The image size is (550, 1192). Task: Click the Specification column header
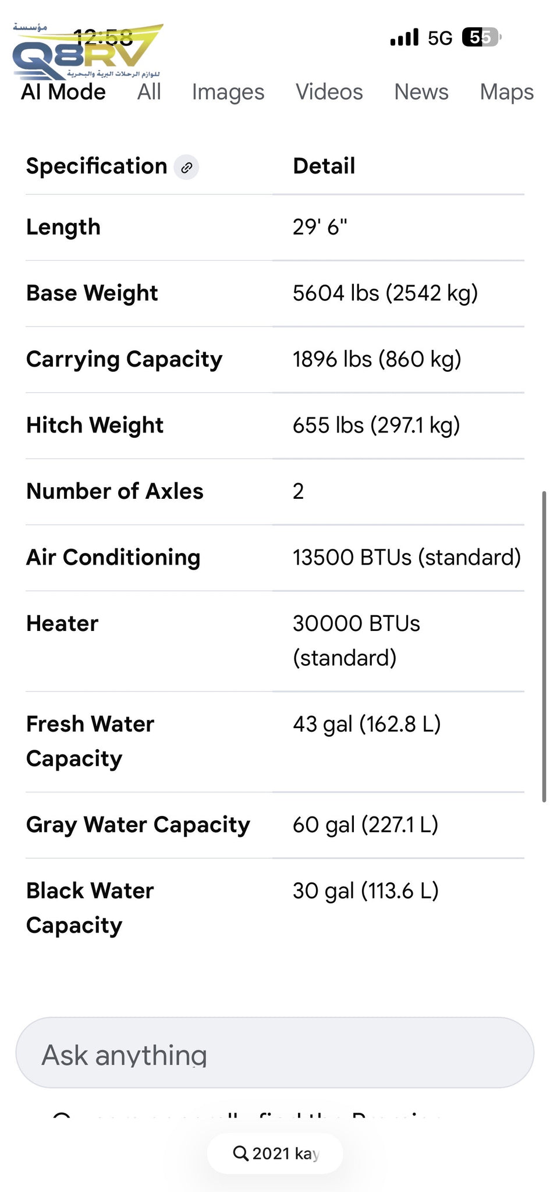[97, 166]
